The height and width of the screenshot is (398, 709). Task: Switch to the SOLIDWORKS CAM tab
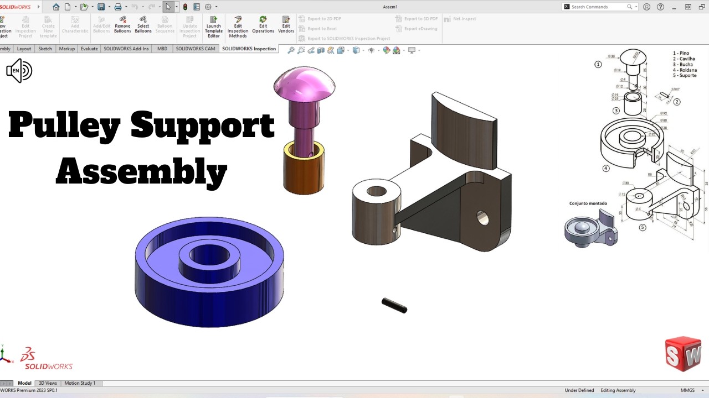click(x=196, y=49)
